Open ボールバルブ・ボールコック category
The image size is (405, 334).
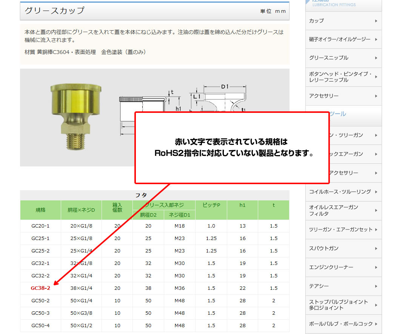click(343, 324)
